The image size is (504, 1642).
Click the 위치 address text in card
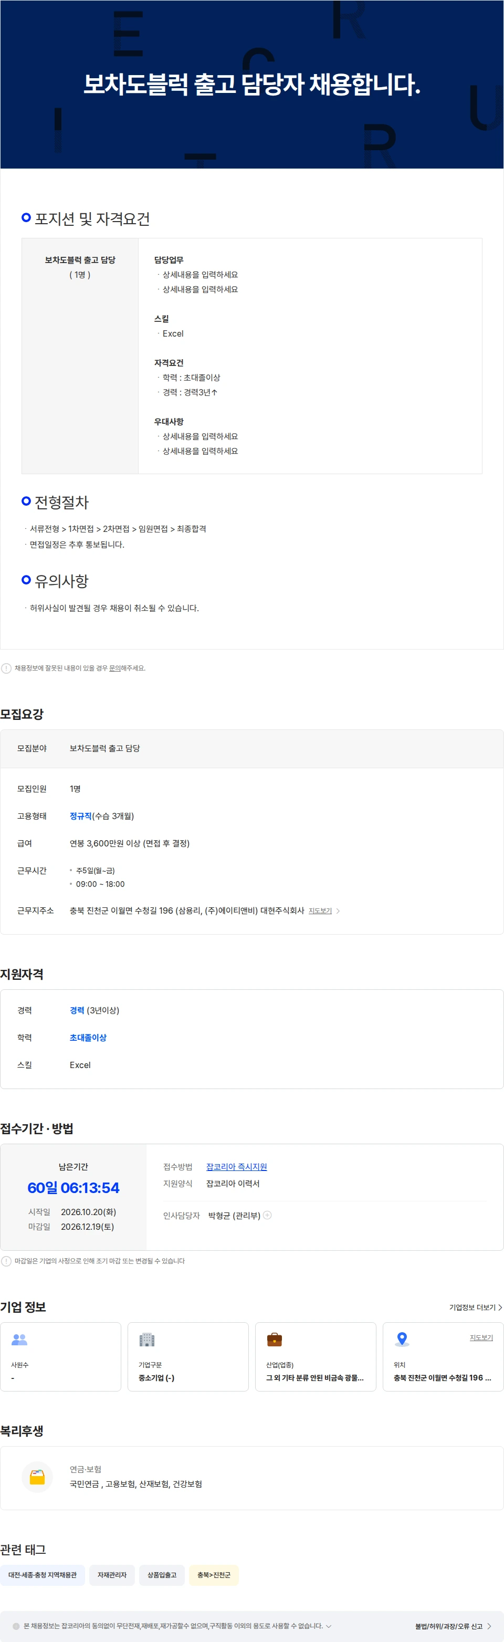pyautogui.click(x=442, y=1377)
